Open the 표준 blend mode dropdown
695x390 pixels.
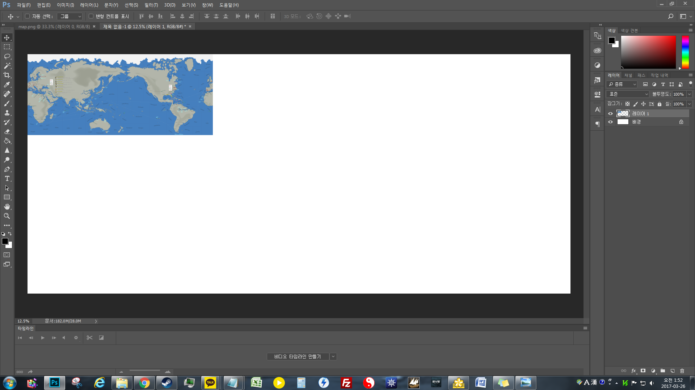(628, 94)
